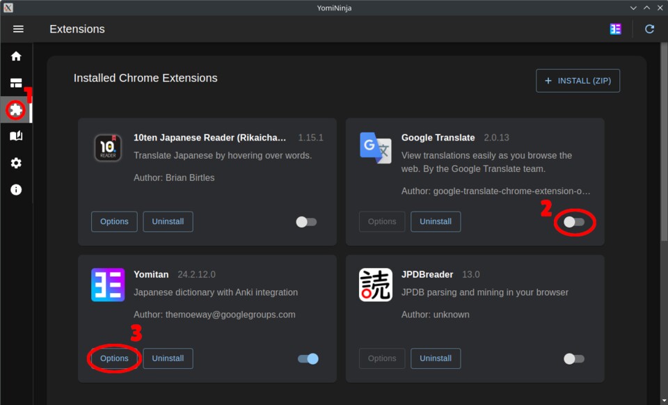Go to the Home page icon
Screen dimensions: 668x405
click(x=16, y=56)
